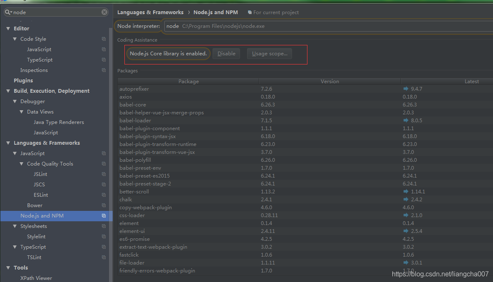
Task: Collapse the Stylesheets node
Action: click(15, 226)
